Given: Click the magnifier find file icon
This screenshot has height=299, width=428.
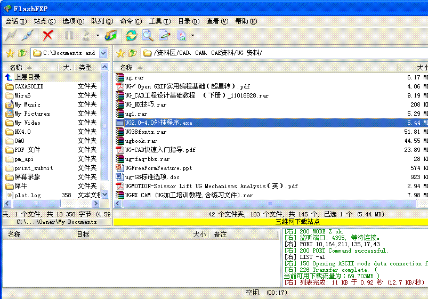Looking at the screenshot, I should coord(148,36).
